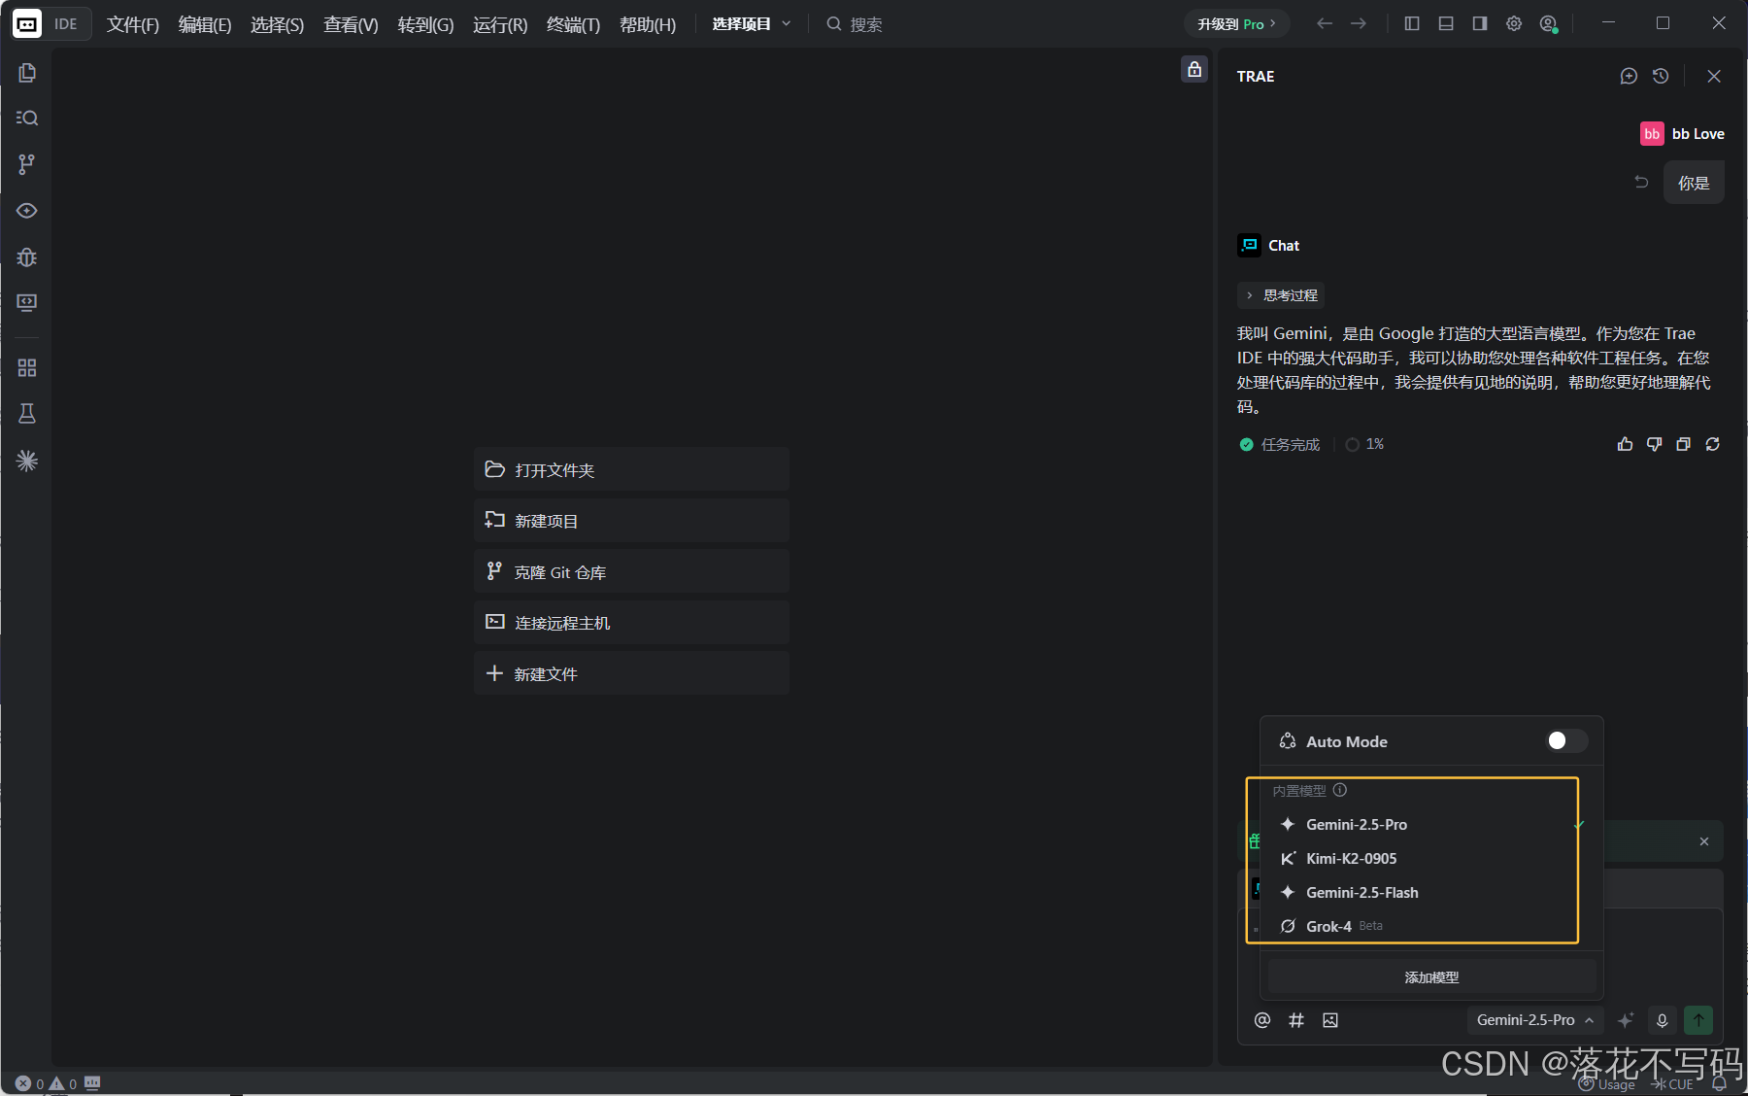Image resolution: width=1748 pixels, height=1096 pixels.
Task: Send message with green arrow button
Action: tap(1698, 1020)
